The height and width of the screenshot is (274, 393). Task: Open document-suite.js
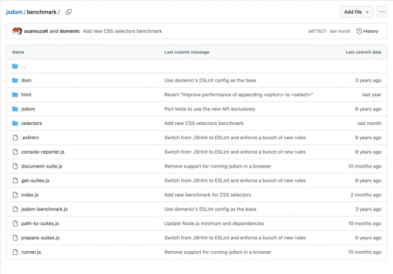(x=42, y=166)
